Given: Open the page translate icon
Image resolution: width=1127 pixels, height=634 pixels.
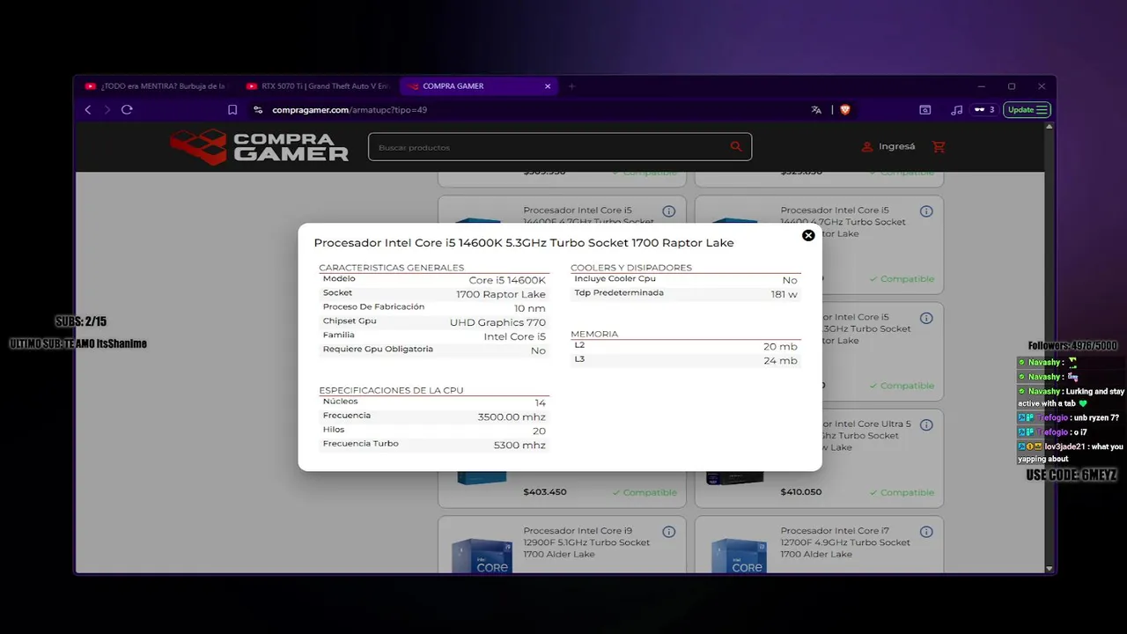Looking at the screenshot, I should tap(816, 110).
